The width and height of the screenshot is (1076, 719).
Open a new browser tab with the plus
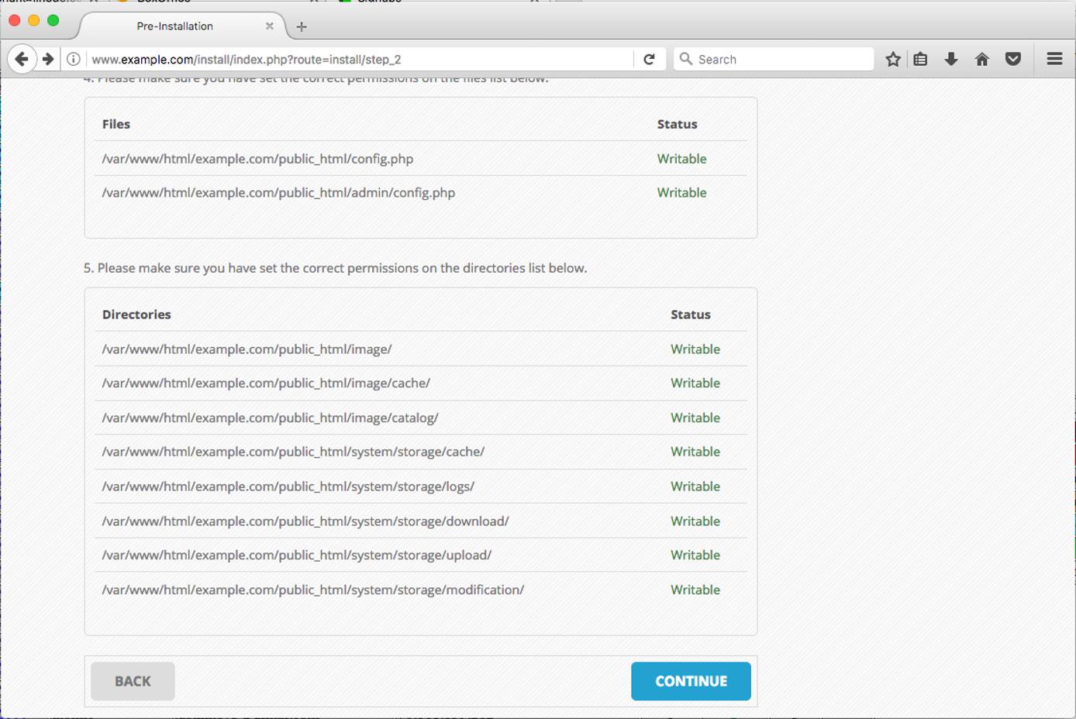point(302,26)
